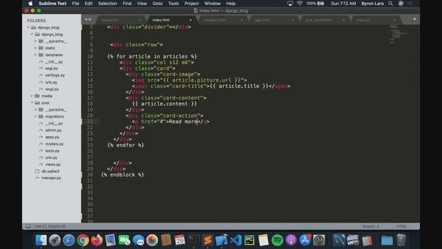442x249 pixels.
Task: Open the Notes app in the dock
Action: [263, 240]
